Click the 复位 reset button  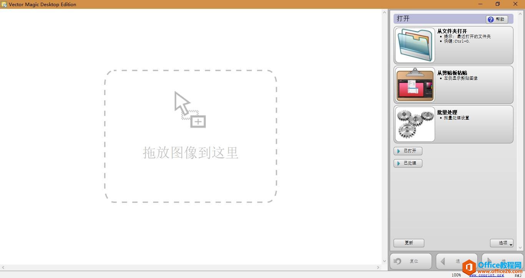click(x=410, y=261)
